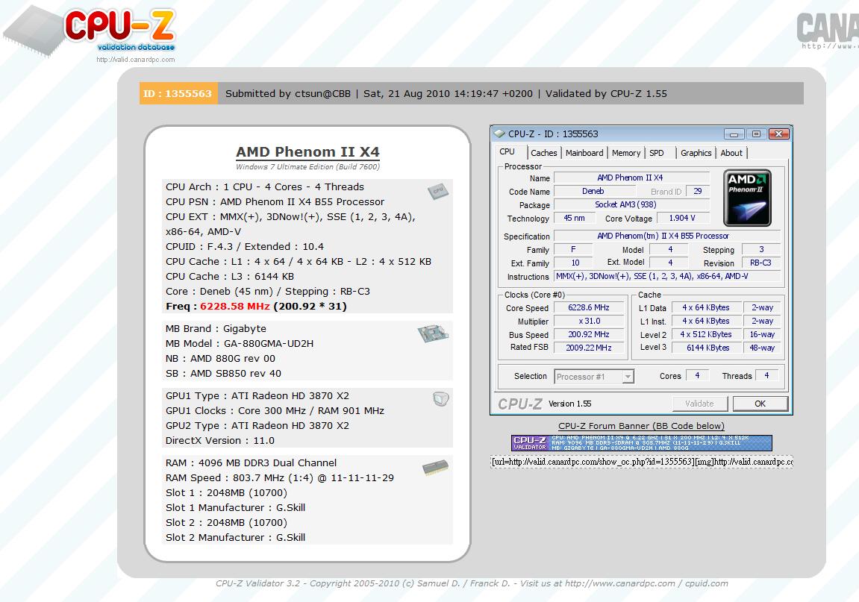Click the Multiplier value x 31.0
Viewport: 859px width, 602px height.
click(x=589, y=321)
